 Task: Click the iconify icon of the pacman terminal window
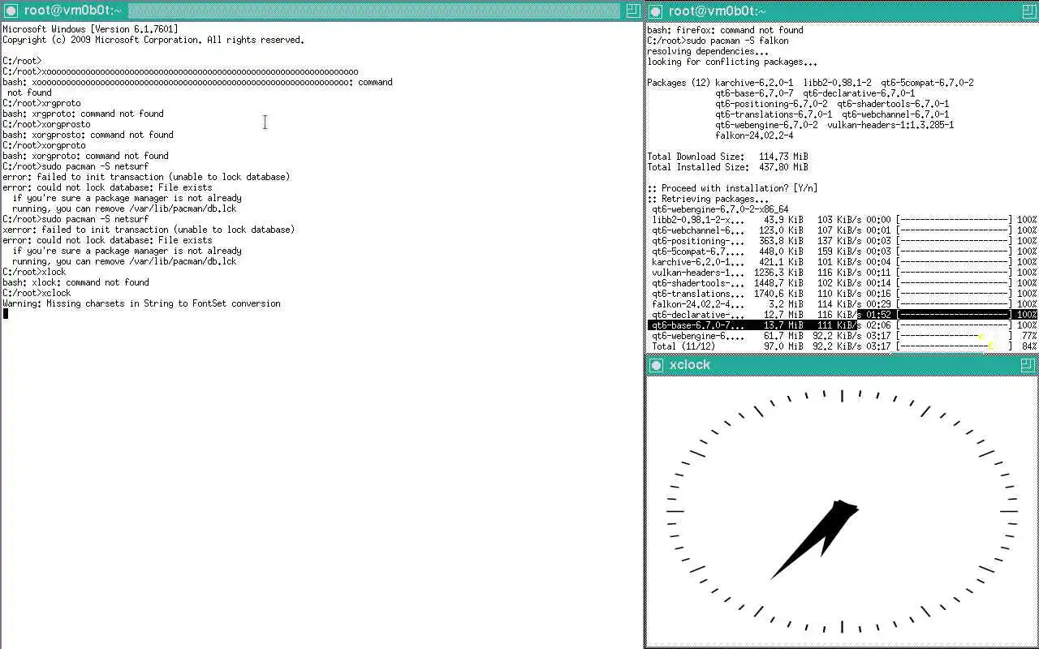pyautogui.click(x=656, y=11)
